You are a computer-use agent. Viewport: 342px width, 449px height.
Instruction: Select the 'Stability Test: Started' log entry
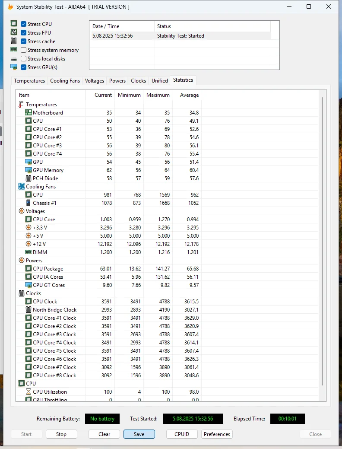180,36
